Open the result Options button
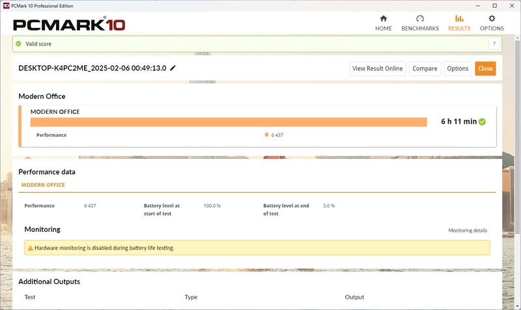The height and width of the screenshot is (310, 521). [x=458, y=68]
